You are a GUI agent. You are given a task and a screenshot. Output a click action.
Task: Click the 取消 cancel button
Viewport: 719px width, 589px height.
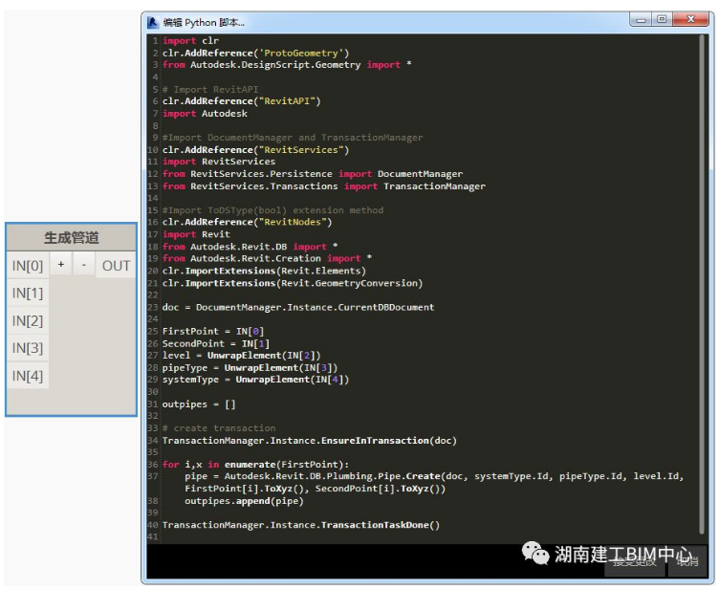pyautogui.click(x=688, y=561)
